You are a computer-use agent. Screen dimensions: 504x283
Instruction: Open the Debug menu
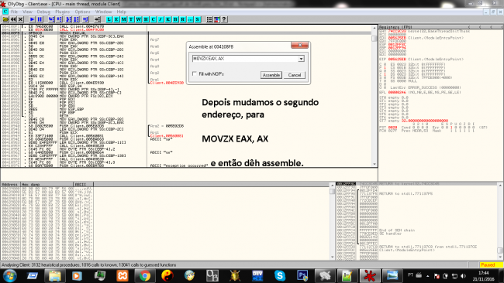click(43, 12)
